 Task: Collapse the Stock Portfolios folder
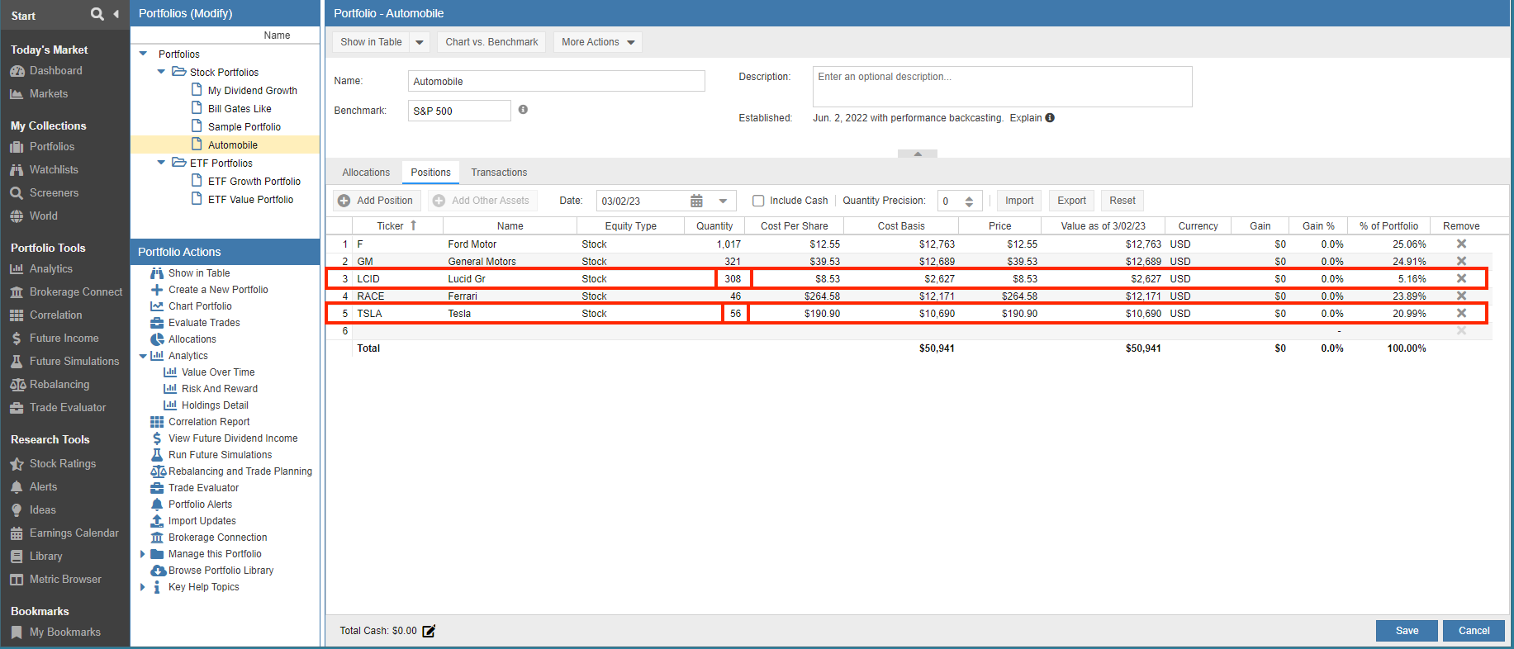click(x=161, y=72)
